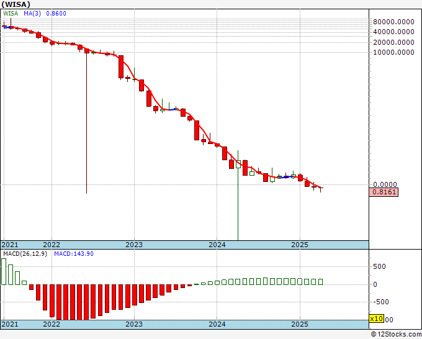The image size is (422, 339).
Task: Click 2023 on the MACD timeline
Action: 134,324
